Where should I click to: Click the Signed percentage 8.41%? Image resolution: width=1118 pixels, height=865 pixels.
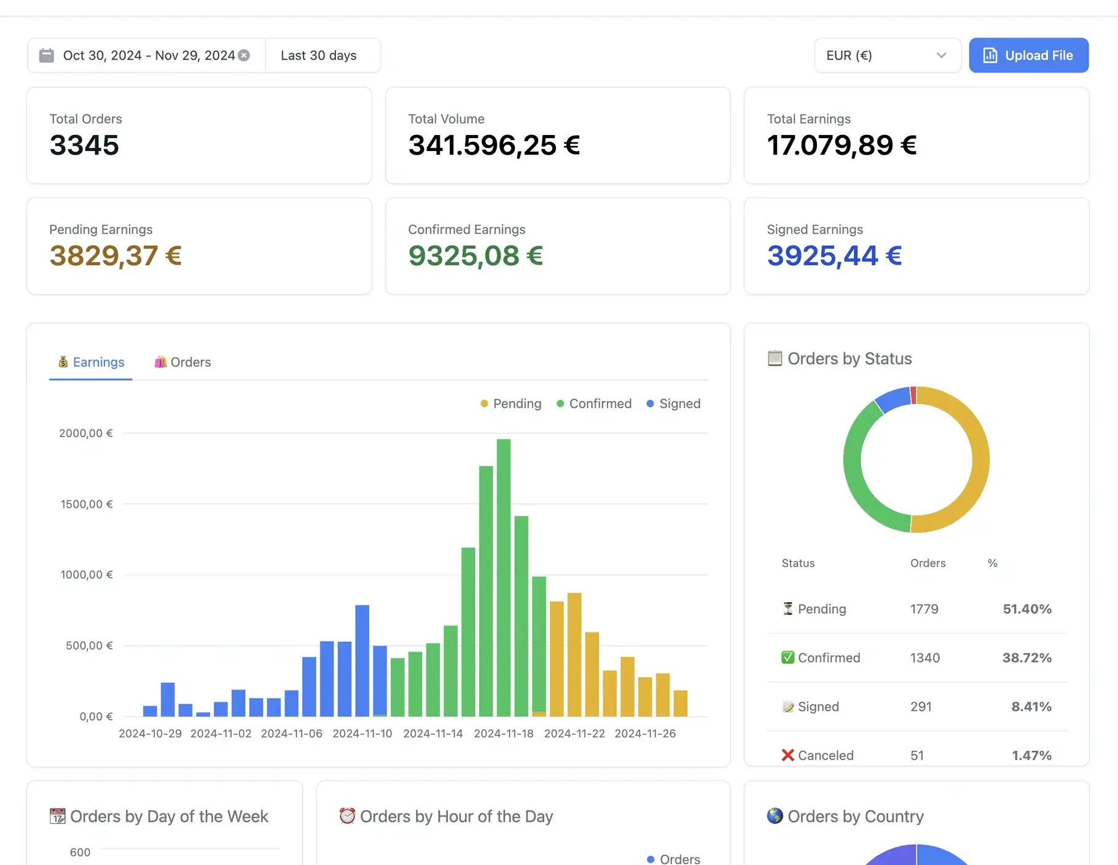pyautogui.click(x=1031, y=707)
